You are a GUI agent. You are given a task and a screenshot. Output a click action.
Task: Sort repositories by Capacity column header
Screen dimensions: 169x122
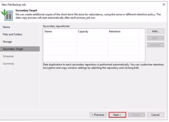coord(92,31)
